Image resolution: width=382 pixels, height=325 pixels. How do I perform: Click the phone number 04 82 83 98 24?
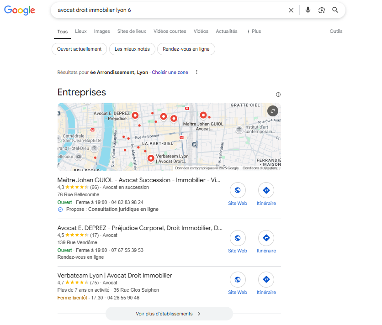(127, 202)
